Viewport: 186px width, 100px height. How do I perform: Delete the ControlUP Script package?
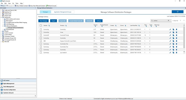coord(176,35)
